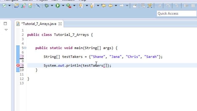Open the dropdown beside the checkmark task icon
197x111 pixels.
click(10, 6)
